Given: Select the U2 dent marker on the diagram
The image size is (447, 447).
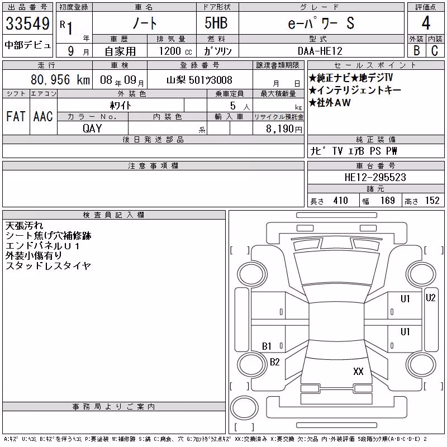Looking at the screenshot, I should pyautogui.click(x=430, y=298).
